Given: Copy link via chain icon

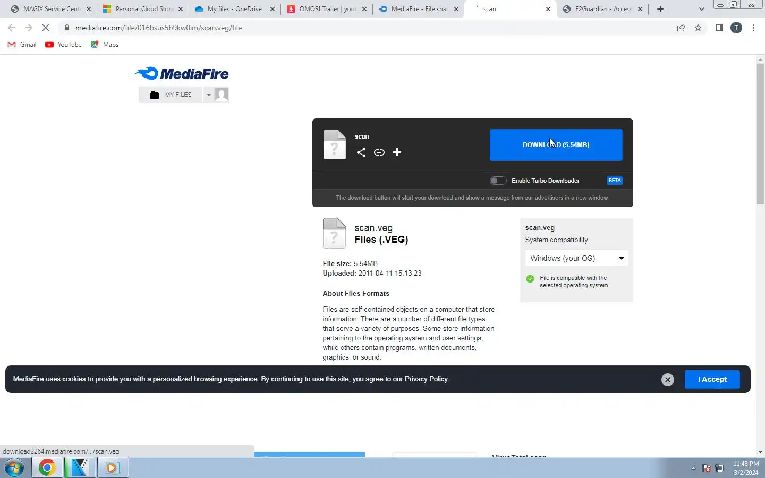Looking at the screenshot, I should pyautogui.click(x=379, y=152).
